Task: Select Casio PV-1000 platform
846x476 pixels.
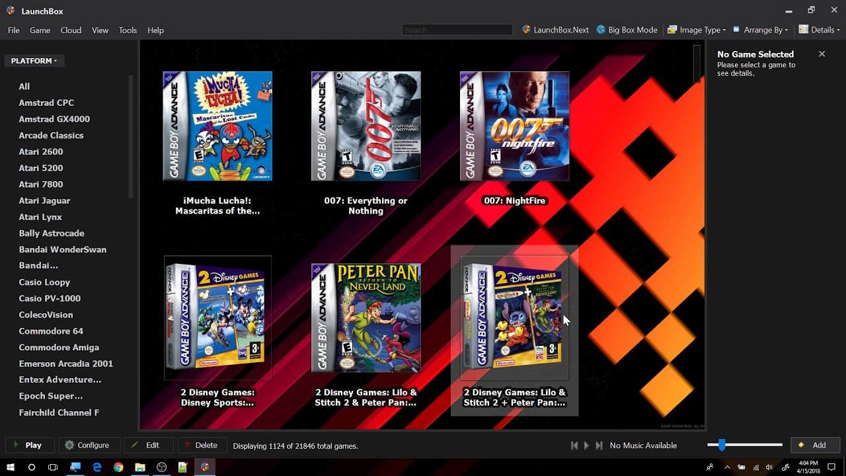Action: click(50, 298)
